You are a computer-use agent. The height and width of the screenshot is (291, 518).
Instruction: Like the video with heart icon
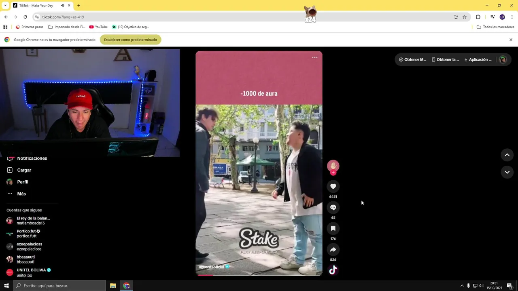point(333,186)
